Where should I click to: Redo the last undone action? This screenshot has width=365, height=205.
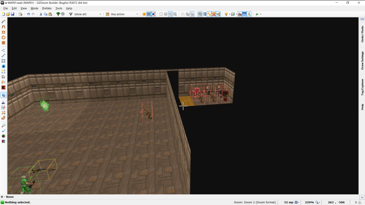pyautogui.click(x=33, y=14)
